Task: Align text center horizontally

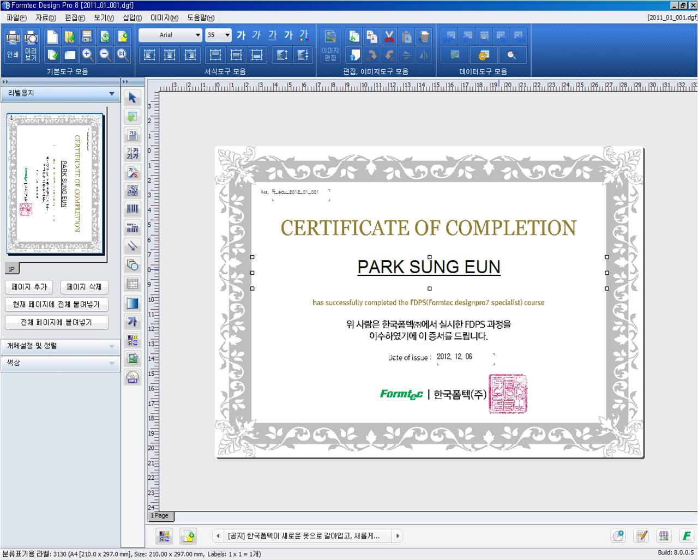Action: point(170,55)
